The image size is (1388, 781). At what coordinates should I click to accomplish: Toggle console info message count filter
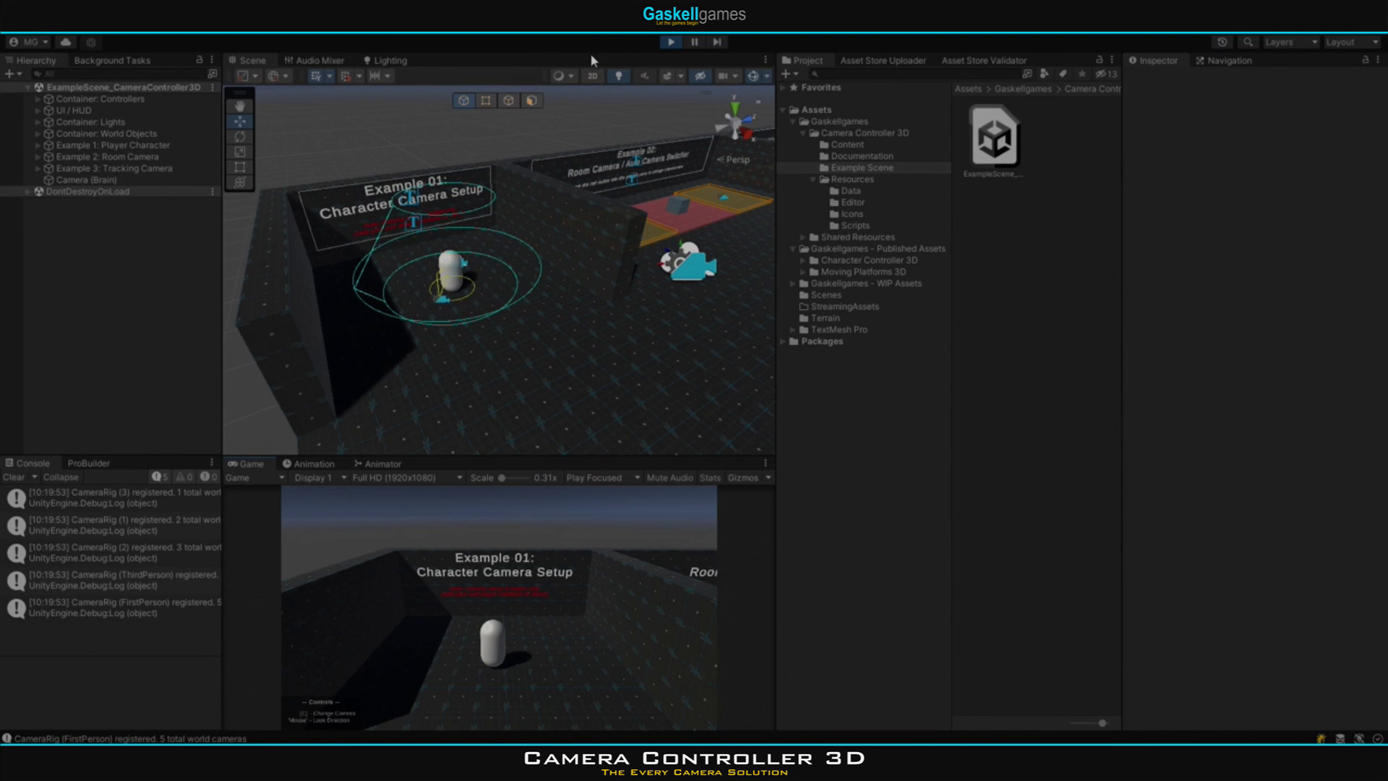[159, 477]
